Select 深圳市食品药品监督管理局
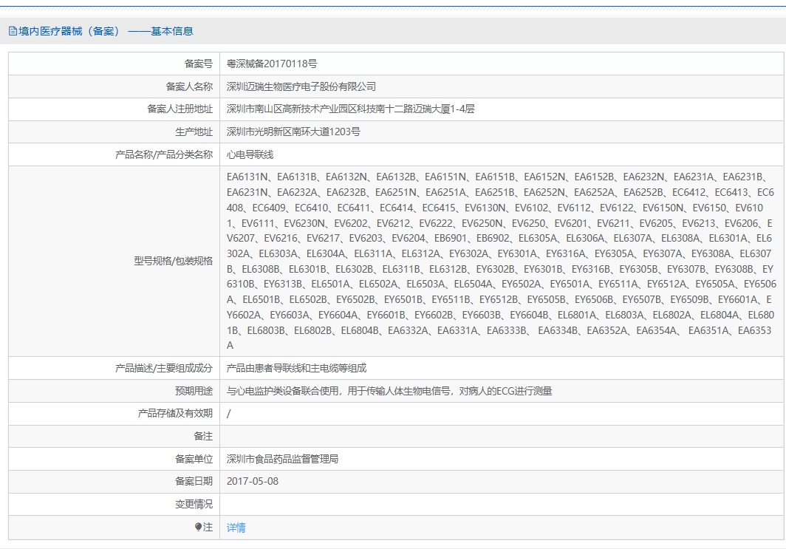The image size is (786, 549). click(x=283, y=459)
